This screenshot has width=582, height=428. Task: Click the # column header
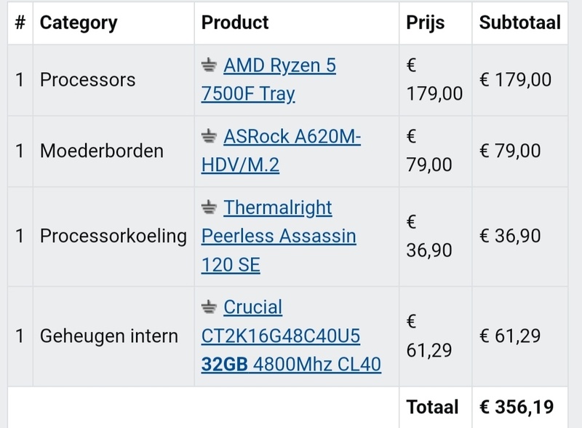[x=18, y=23]
